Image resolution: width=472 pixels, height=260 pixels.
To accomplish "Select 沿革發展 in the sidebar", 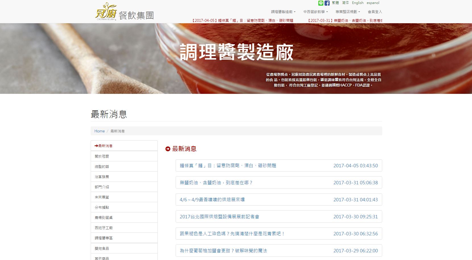I will click(102, 177).
